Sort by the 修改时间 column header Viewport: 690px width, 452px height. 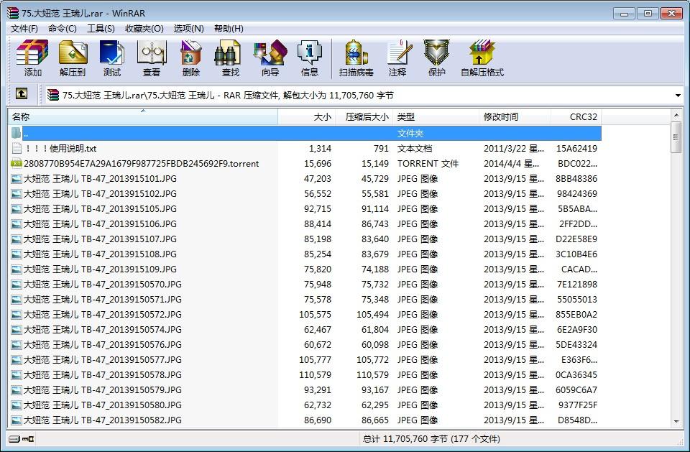(515, 116)
